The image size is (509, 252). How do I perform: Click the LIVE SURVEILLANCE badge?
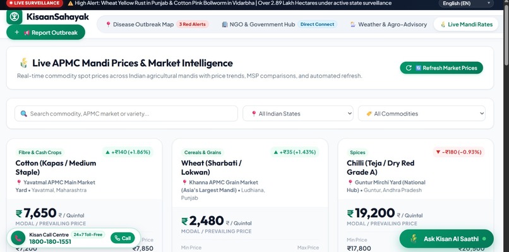point(34,3)
